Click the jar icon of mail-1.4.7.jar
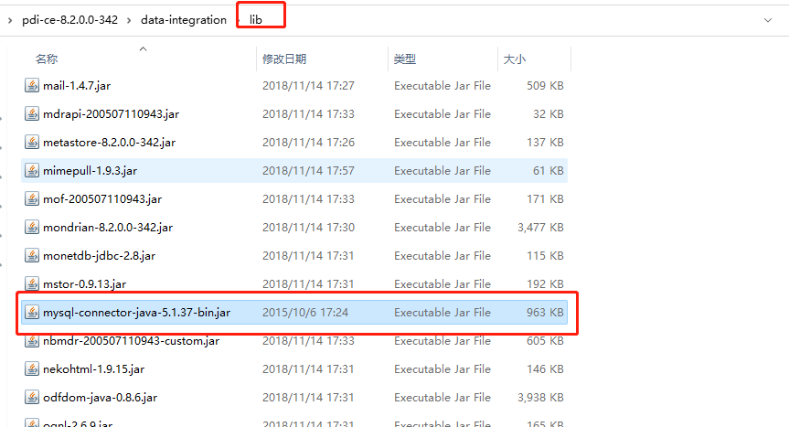Viewport: 789px width, 427px height. point(32,86)
